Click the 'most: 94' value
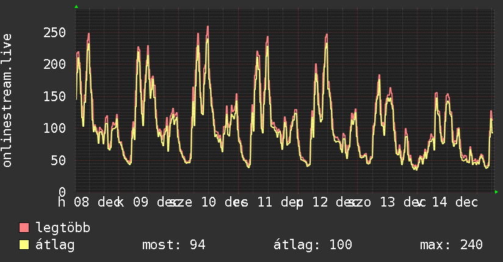Viewport: 503px width, 262px height. (x=174, y=245)
